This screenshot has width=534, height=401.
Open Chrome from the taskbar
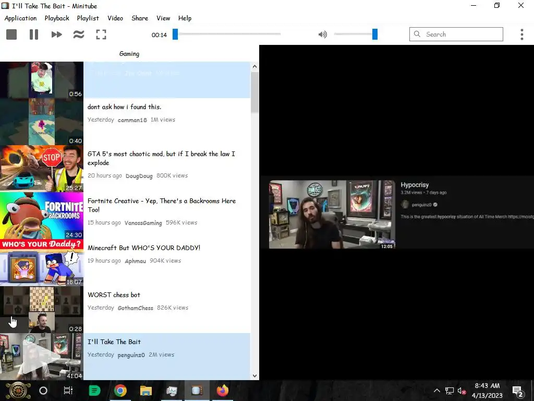coord(120,391)
